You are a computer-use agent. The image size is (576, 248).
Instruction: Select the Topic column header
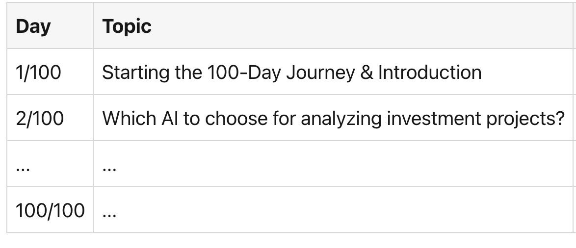point(127,26)
